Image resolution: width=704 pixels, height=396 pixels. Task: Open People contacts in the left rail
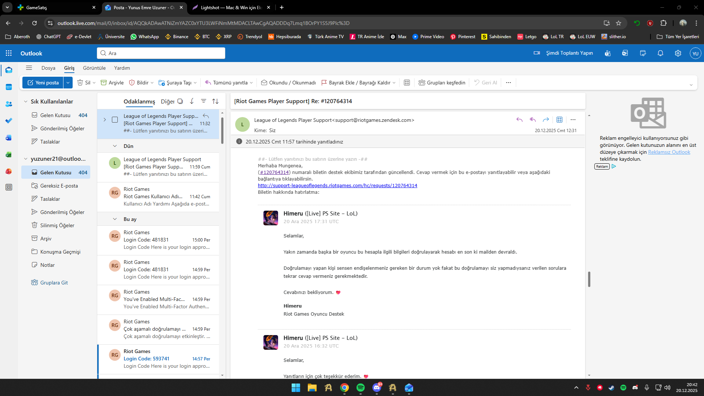click(x=9, y=104)
